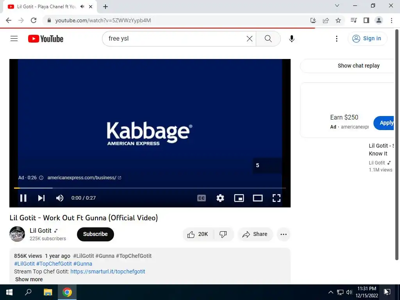
Task: Open the YouTube hamburger guide menu
Action: 14,39
